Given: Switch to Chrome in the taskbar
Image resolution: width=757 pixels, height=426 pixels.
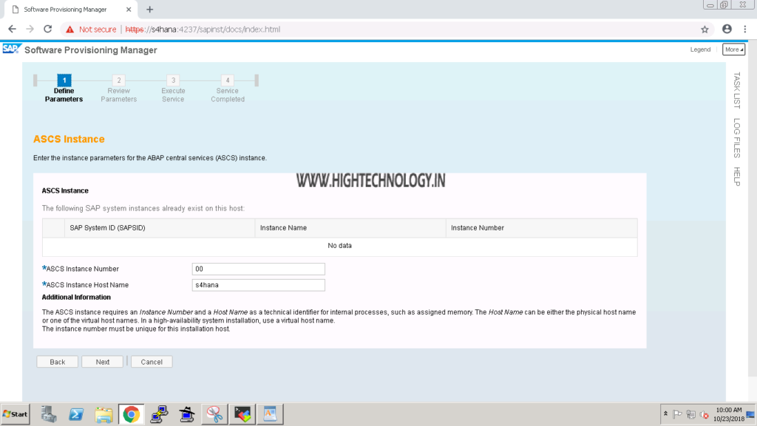Looking at the screenshot, I should [132, 414].
